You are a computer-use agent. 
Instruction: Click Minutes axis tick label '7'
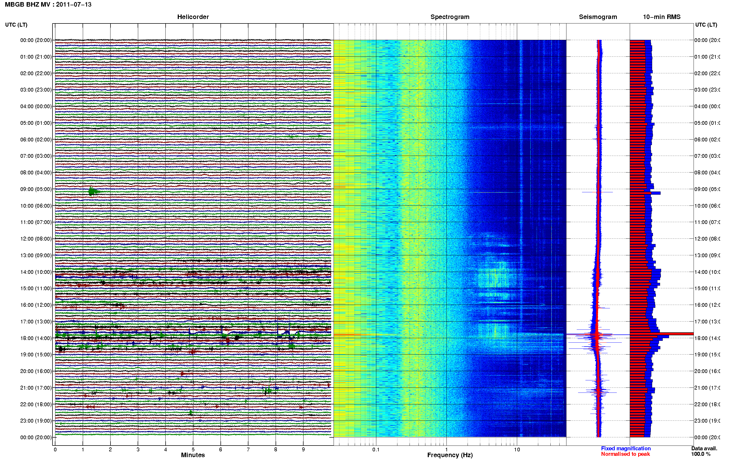[x=248, y=449]
